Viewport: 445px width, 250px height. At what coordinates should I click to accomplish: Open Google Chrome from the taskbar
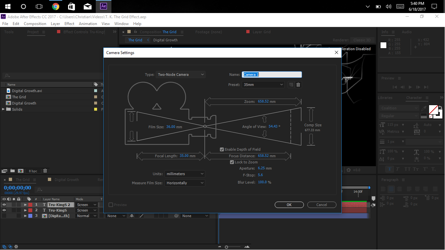click(x=56, y=7)
